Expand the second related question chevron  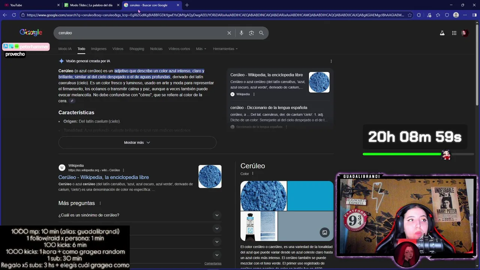(217, 229)
